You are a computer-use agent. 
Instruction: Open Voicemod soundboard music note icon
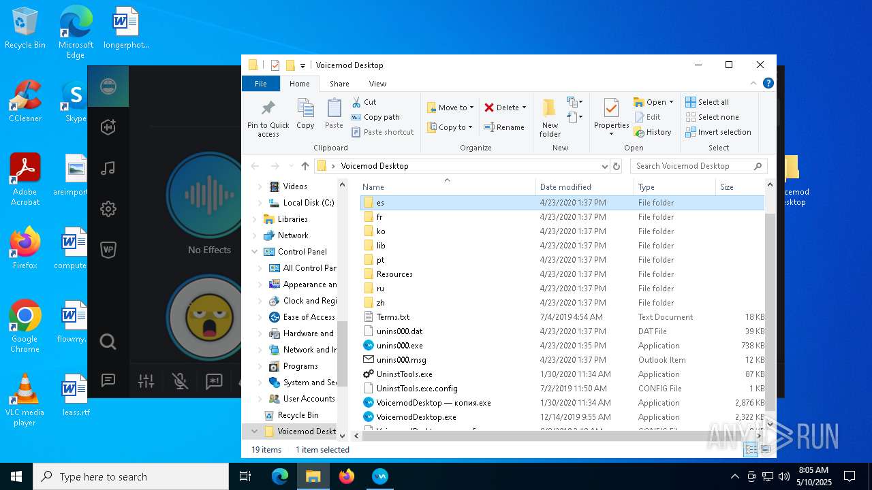tap(108, 168)
